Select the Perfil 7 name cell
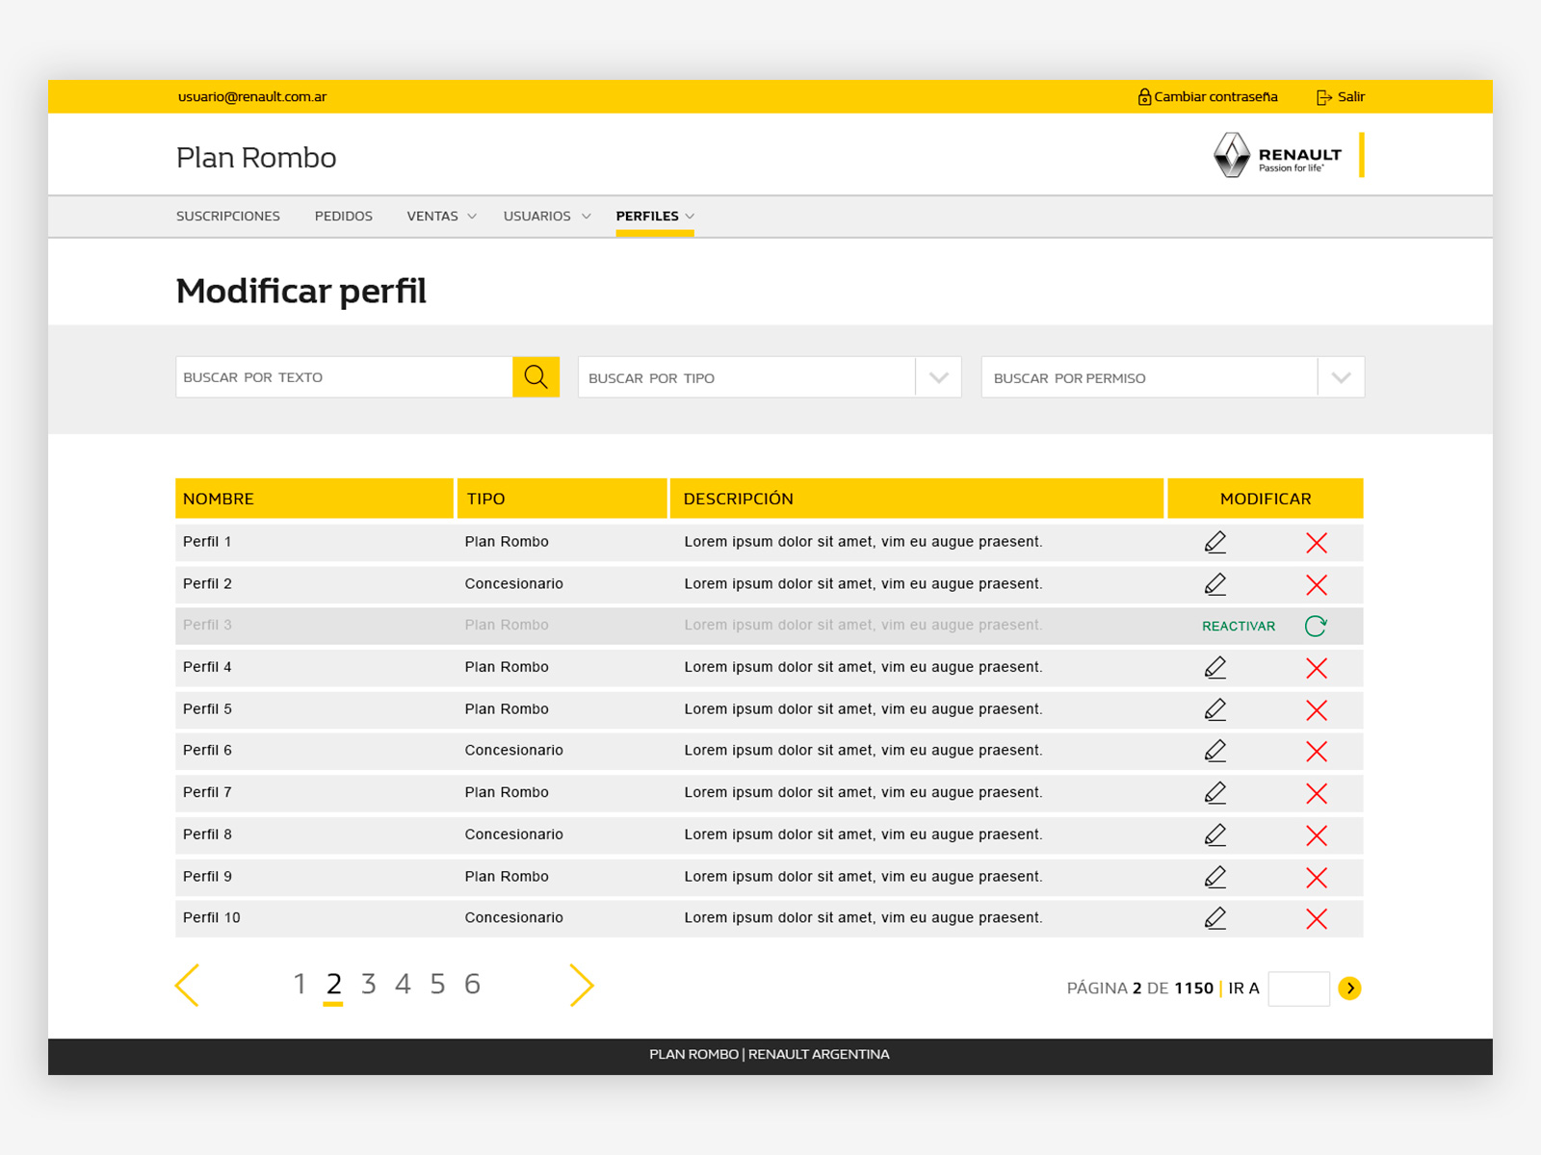The image size is (1541, 1155). (207, 793)
